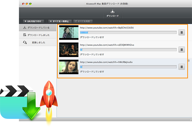Image resolution: width=192 pixels, height=127 pixels.
Task: Click the URLを貼り付け button
Action: [33, 21]
